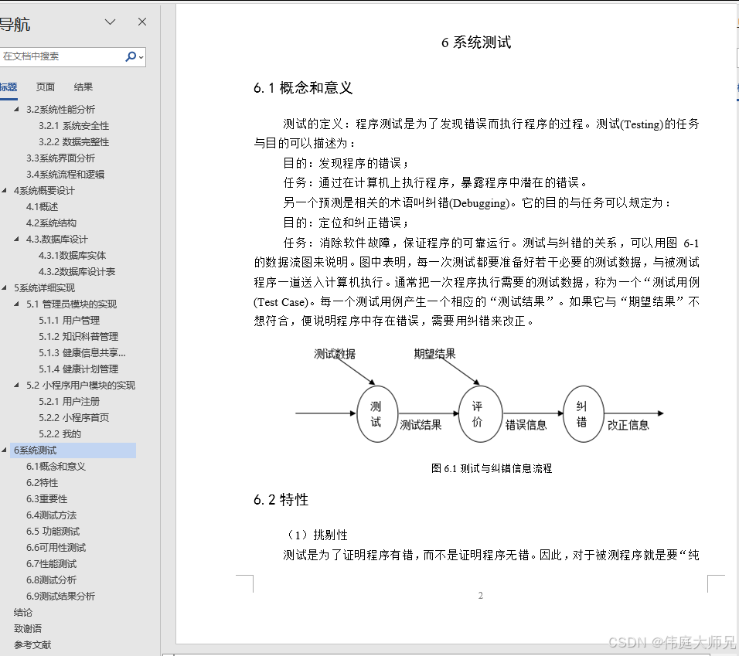Image resolution: width=739 pixels, height=656 pixels.
Task: Go to heading 6.2特性
Action: 42,483
